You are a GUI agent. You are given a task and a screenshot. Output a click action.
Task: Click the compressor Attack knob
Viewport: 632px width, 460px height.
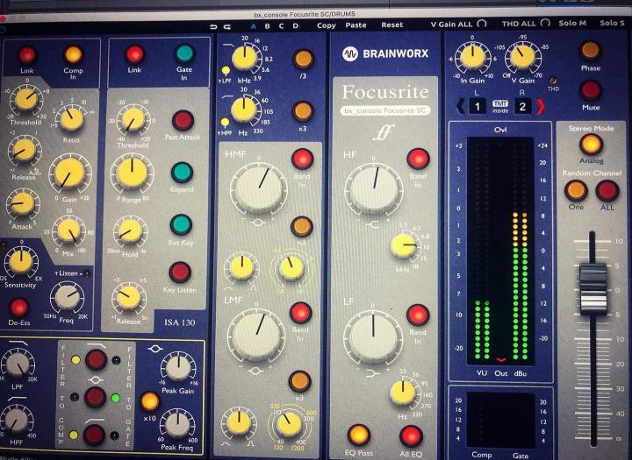coord(23,204)
